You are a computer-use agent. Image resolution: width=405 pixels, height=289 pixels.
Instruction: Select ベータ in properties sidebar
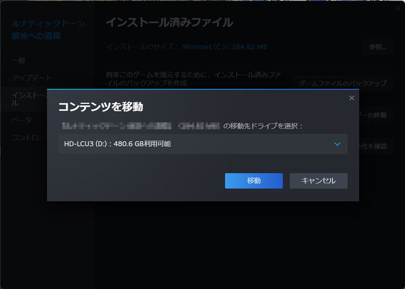(22, 120)
